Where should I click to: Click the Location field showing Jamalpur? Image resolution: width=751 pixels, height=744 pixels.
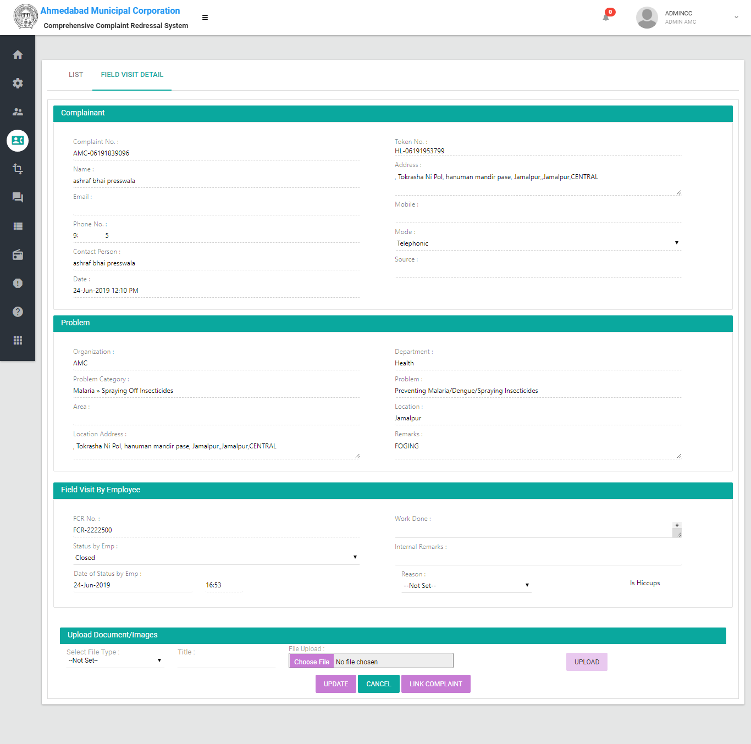[538, 418]
